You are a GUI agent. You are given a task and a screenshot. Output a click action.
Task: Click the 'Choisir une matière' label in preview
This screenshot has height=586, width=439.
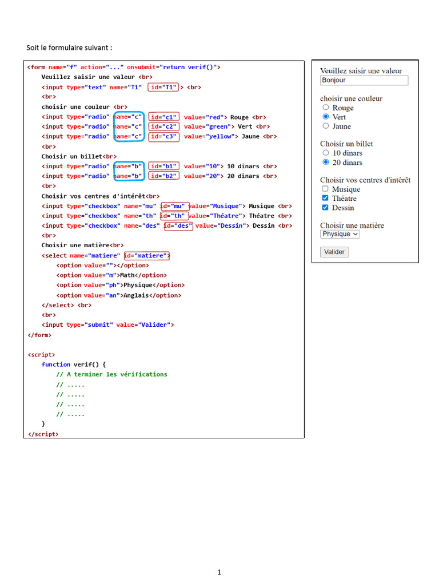352,225
